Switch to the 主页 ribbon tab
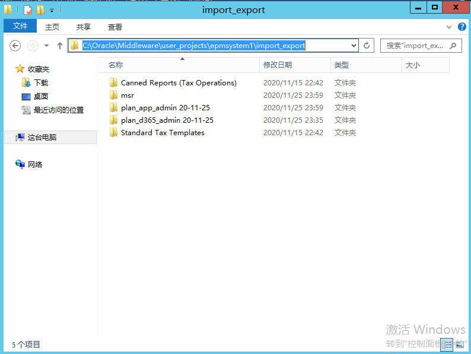This screenshot has height=354, width=471. (x=52, y=27)
